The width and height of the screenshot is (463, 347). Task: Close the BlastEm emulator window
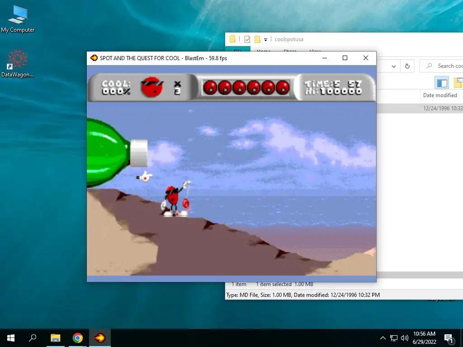click(365, 58)
